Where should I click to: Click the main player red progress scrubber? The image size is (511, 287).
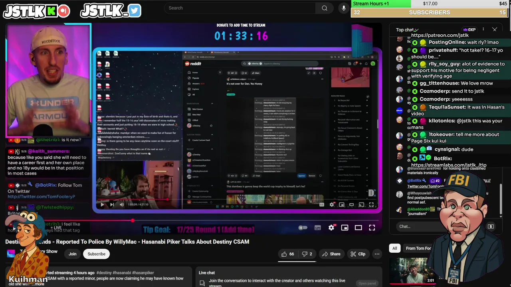(133, 220)
